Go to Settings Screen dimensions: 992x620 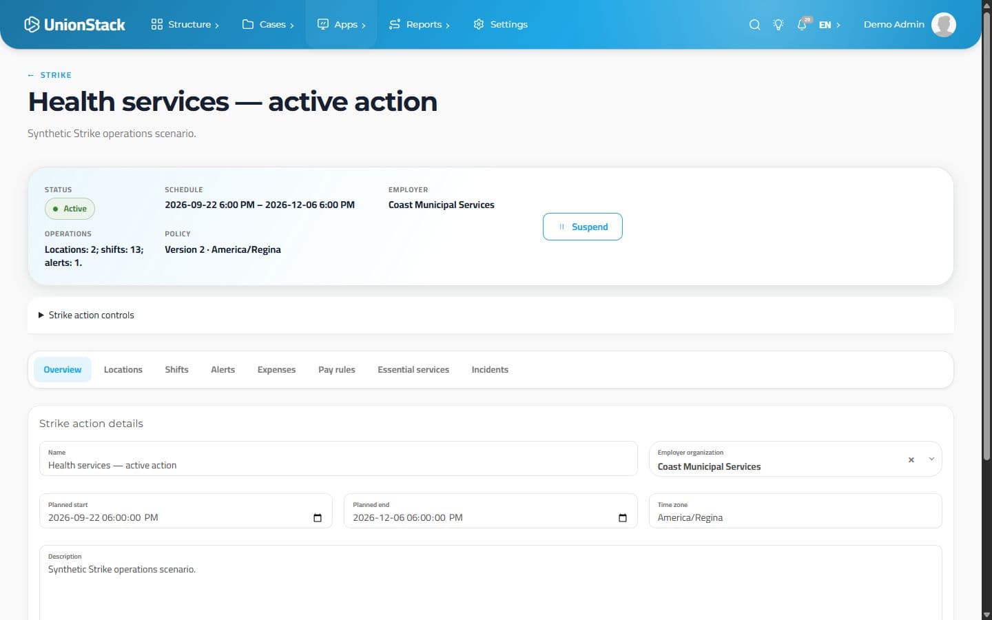[500, 25]
